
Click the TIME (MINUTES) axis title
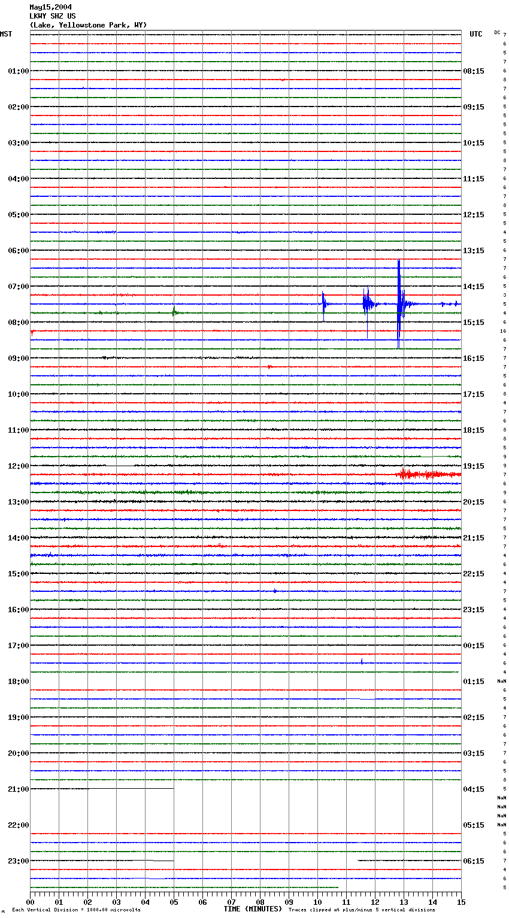click(253, 909)
